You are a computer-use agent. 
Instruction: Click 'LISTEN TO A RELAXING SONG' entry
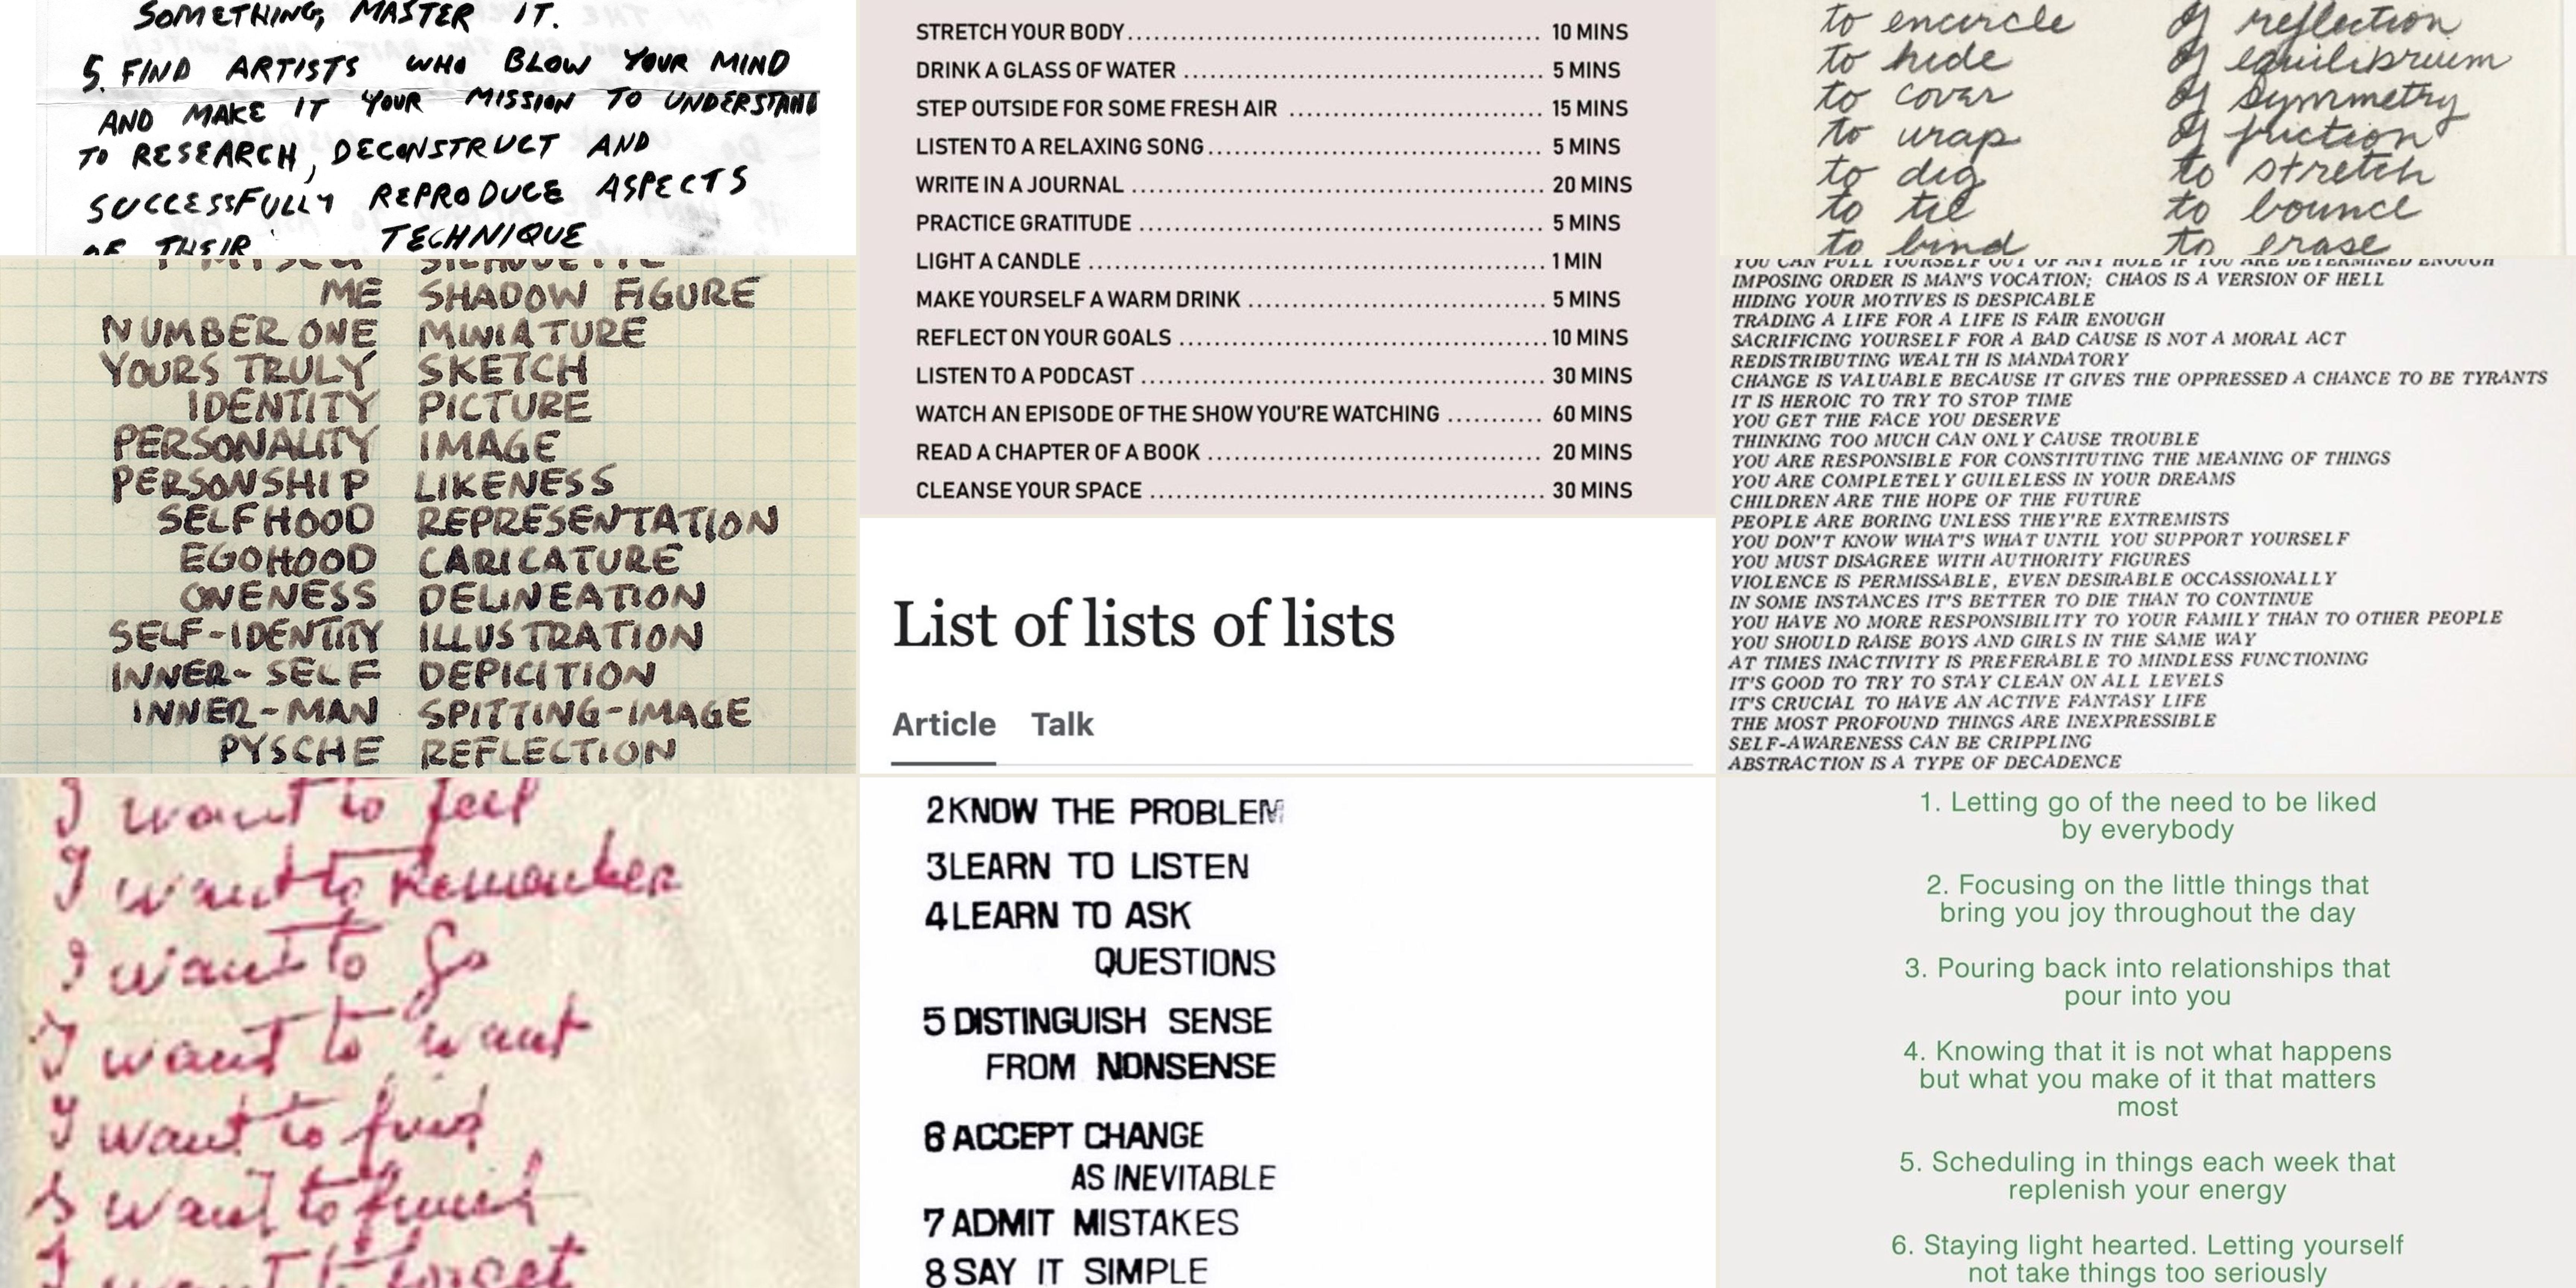(x=1268, y=146)
